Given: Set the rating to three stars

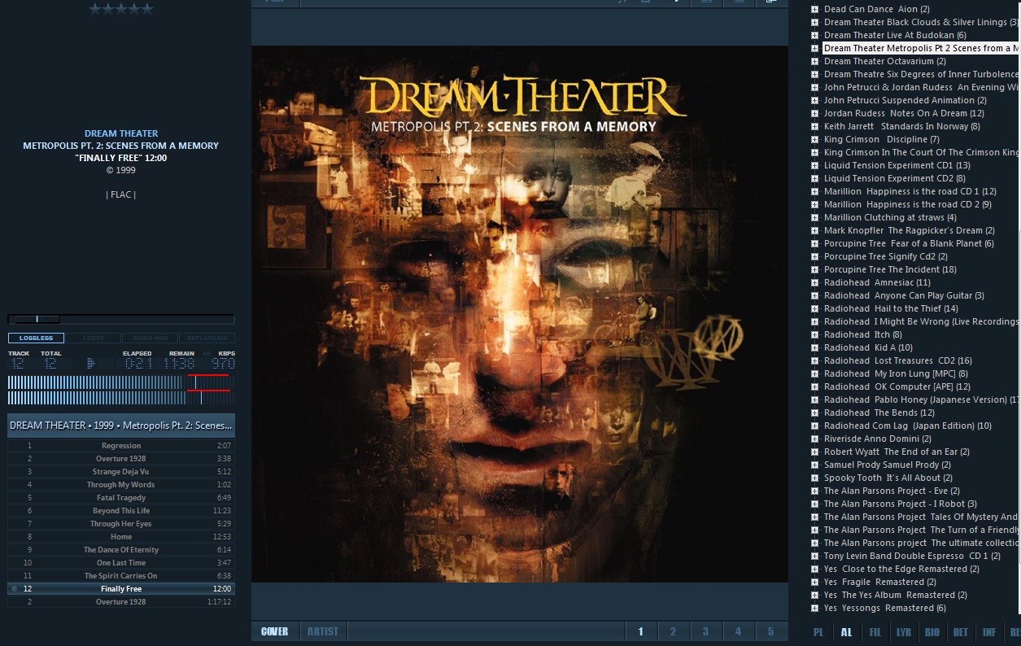Looking at the screenshot, I should [121, 9].
